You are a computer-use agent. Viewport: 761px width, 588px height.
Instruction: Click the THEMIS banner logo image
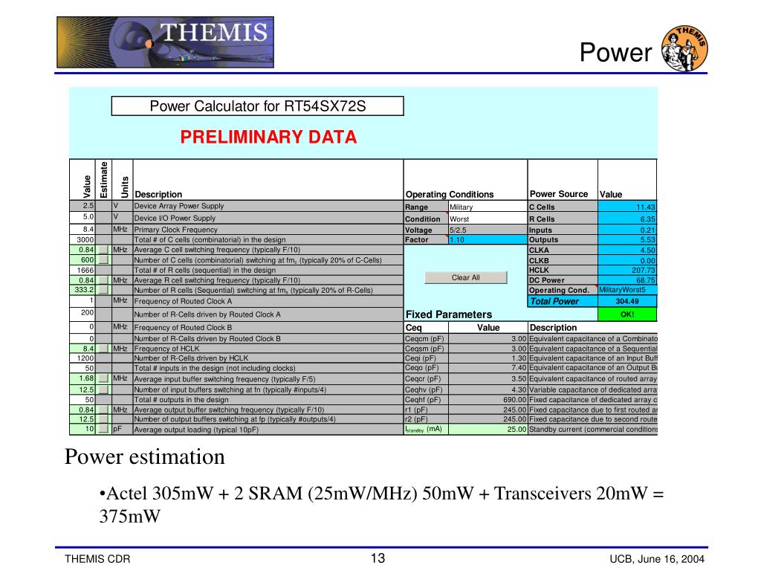(166, 42)
